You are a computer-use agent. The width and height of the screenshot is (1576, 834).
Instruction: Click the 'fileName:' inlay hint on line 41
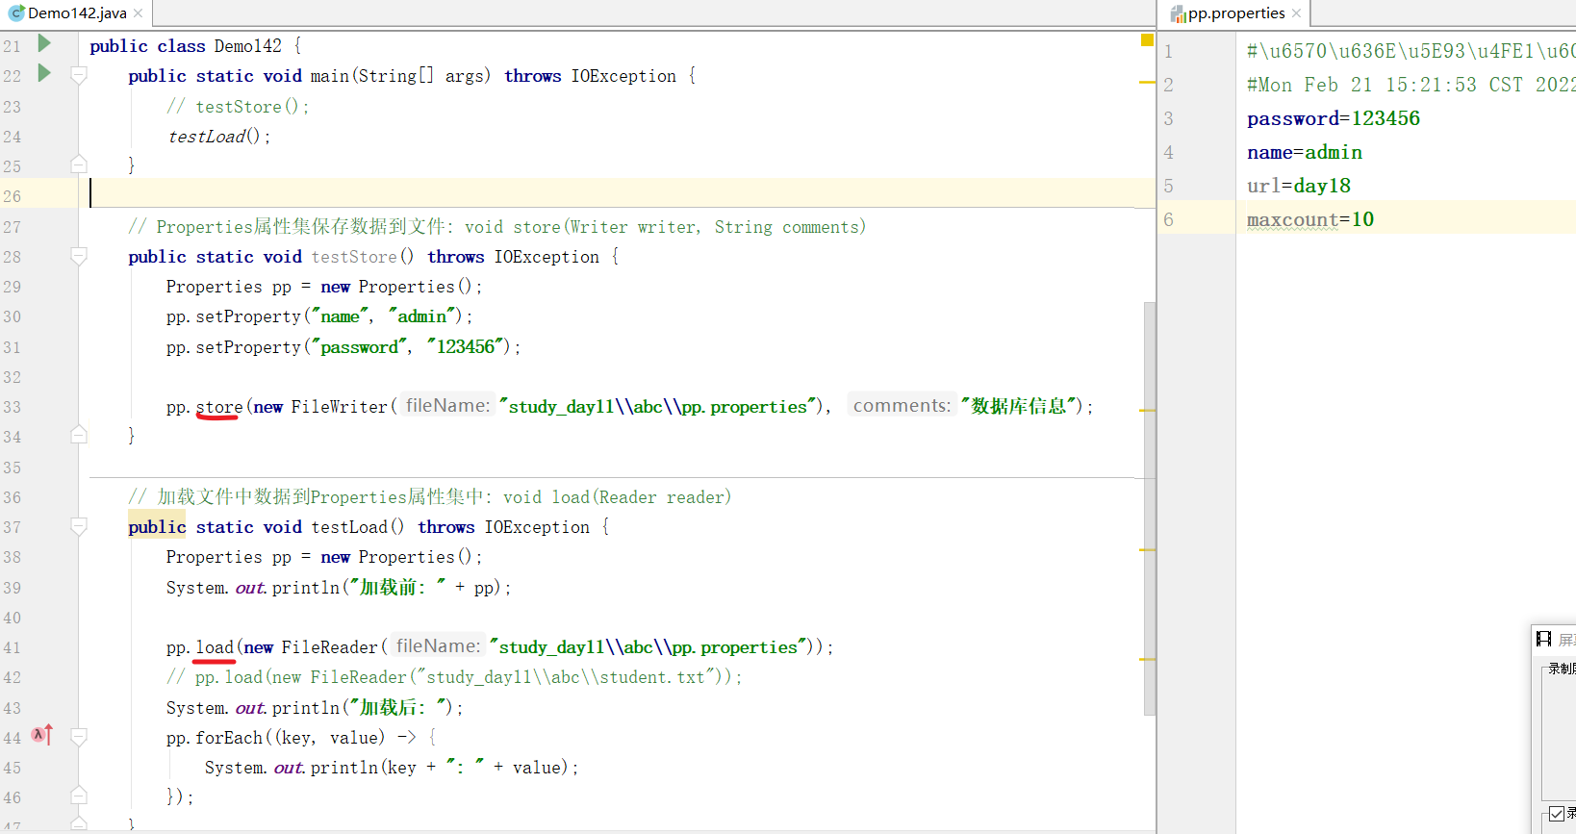coord(438,646)
